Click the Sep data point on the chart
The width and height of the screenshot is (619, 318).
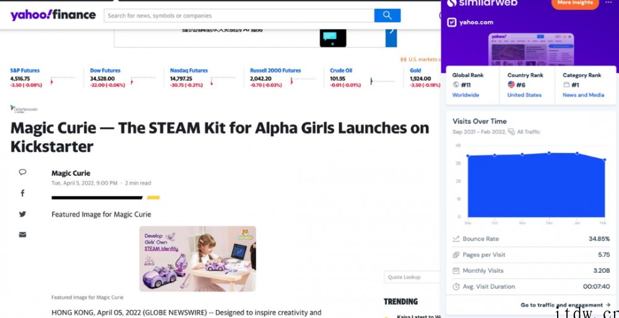click(468, 156)
